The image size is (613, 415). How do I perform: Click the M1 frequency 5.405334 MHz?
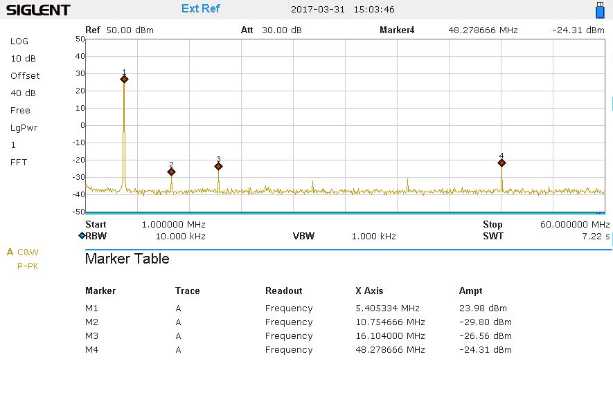point(387,308)
